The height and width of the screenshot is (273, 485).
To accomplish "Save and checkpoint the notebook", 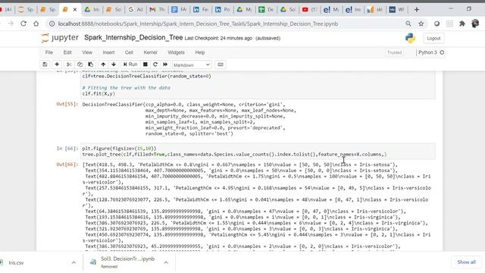I will pos(45,64).
